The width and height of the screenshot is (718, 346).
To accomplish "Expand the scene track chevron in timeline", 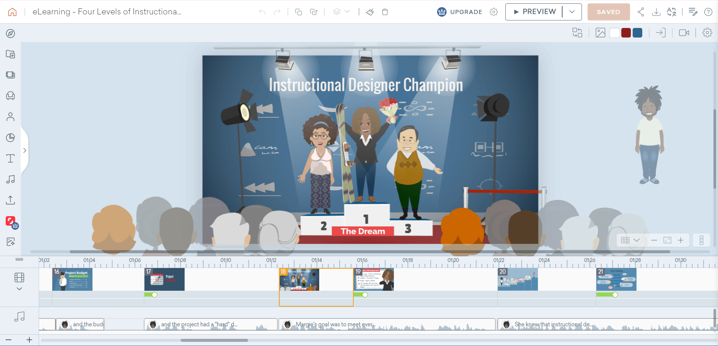I will click(19, 289).
